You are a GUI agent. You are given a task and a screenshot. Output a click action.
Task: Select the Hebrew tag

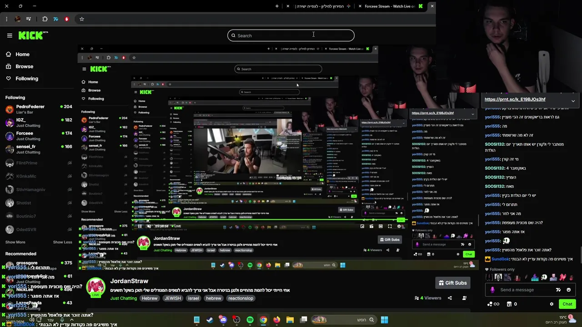click(x=150, y=298)
